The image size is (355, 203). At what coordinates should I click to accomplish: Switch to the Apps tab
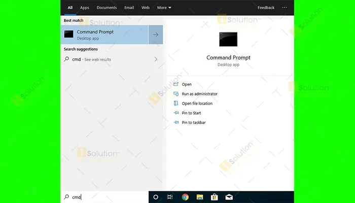85,8
